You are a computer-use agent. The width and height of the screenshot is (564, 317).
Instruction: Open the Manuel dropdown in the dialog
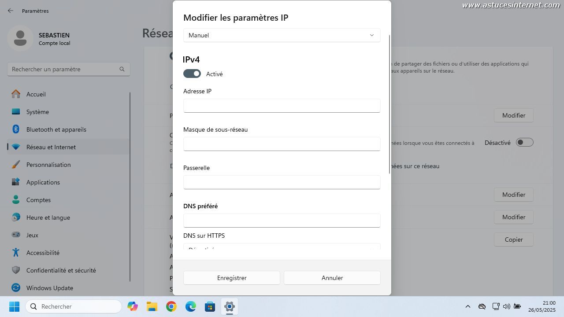tap(282, 35)
